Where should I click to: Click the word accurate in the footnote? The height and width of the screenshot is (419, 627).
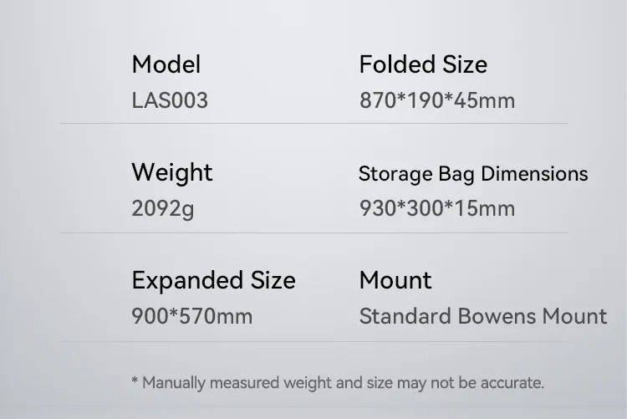(x=512, y=383)
